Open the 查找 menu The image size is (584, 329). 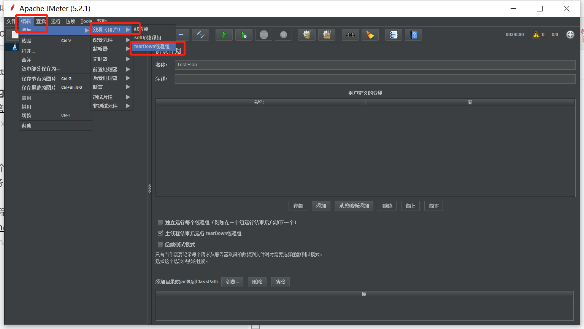[41, 21]
